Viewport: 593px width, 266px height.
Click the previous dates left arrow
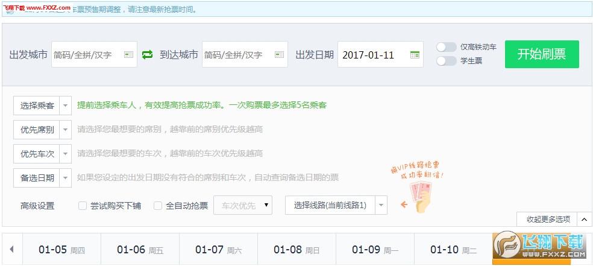[x=12, y=250]
